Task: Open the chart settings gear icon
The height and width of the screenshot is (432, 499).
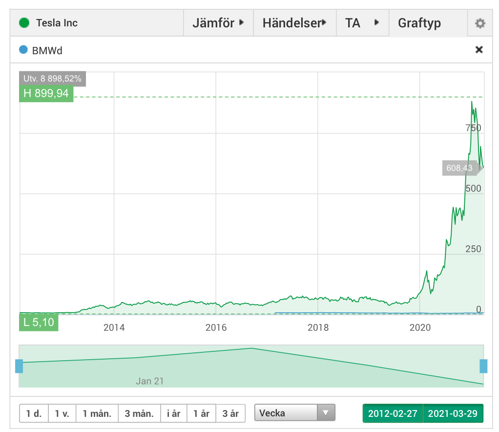Action: coord(480,23)
